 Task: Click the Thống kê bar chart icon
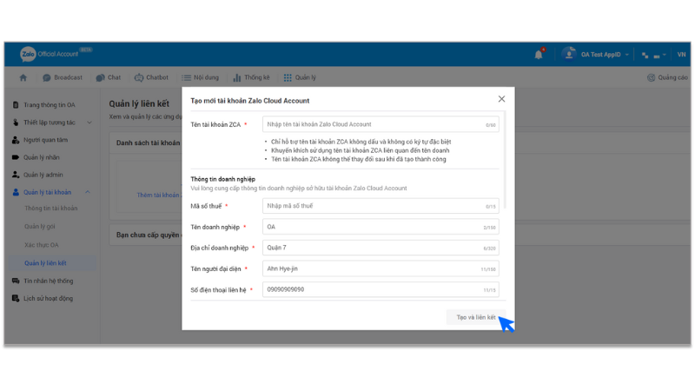click(x=237, y=77)
